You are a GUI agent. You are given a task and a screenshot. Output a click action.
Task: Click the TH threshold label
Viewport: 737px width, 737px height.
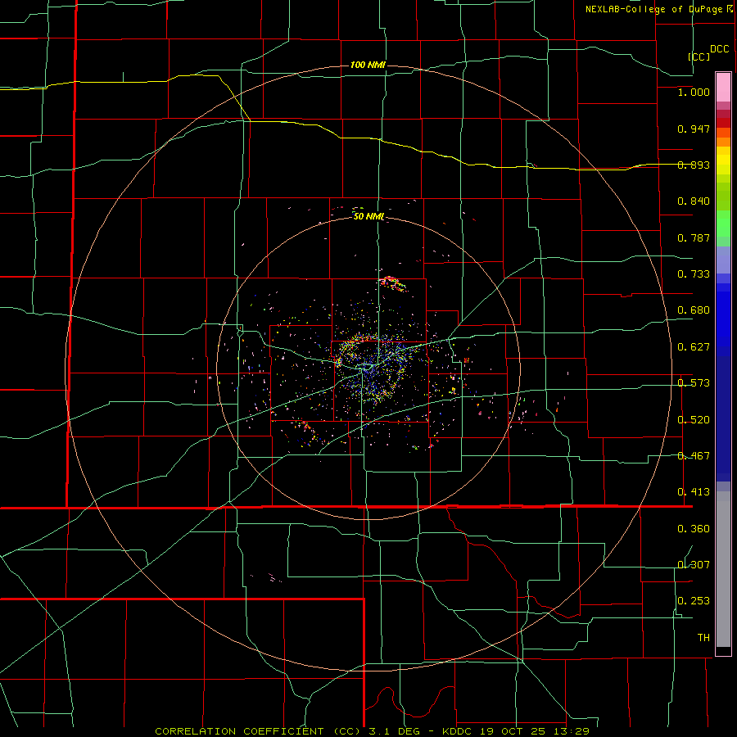(x=703, y=638)
